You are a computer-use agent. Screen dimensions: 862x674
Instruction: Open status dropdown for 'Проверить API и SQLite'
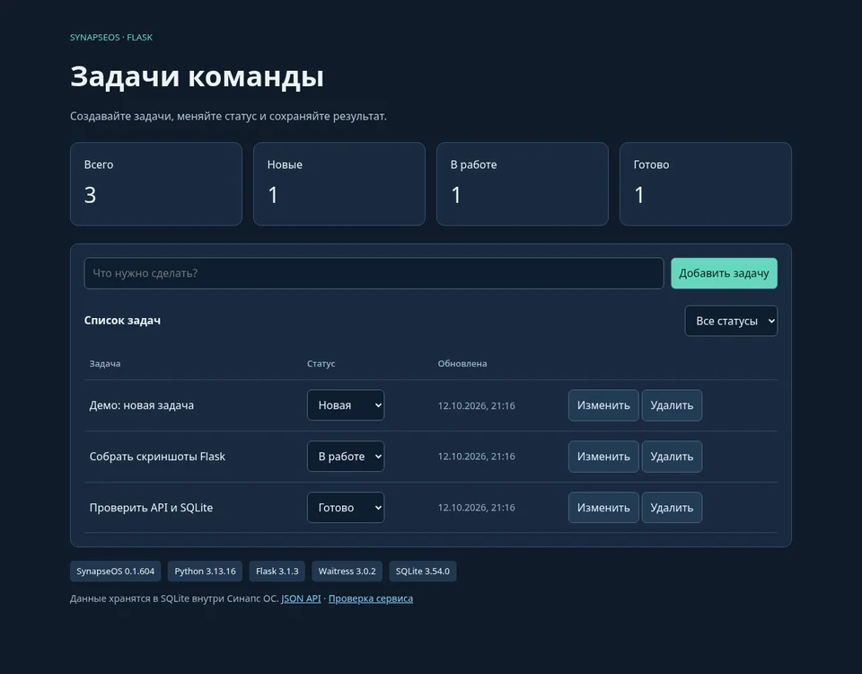(x=345, y=507)
